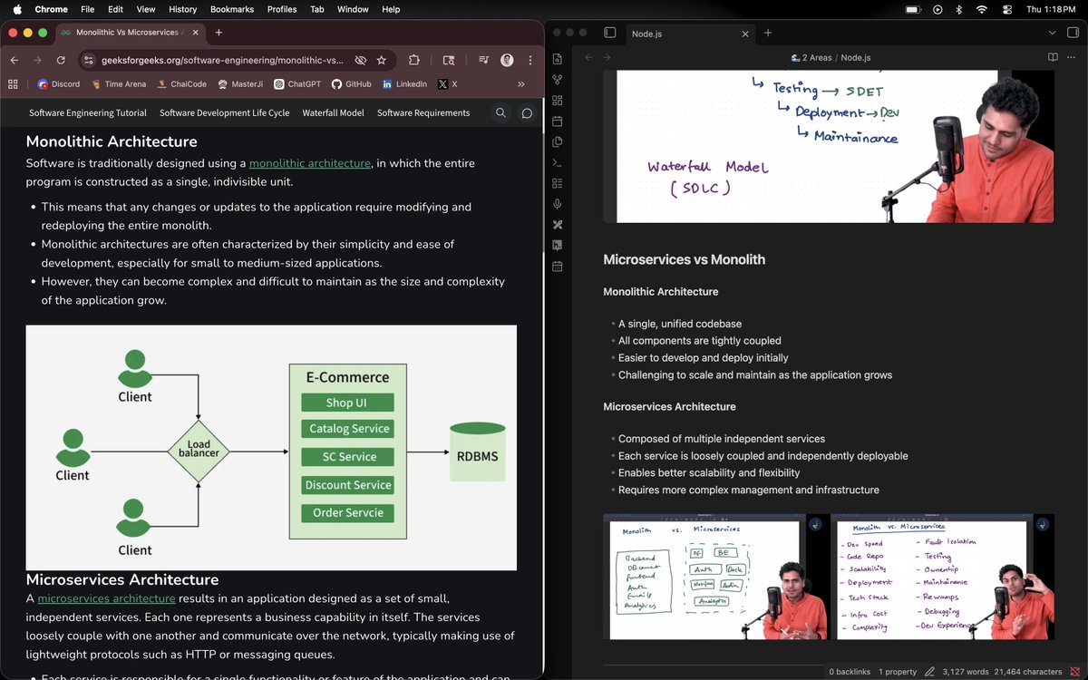Click the list layout icon in Obsidian ribbon
Image resolution: width=1088 pixels, height=680 pixels.
(x=558, y=184)
